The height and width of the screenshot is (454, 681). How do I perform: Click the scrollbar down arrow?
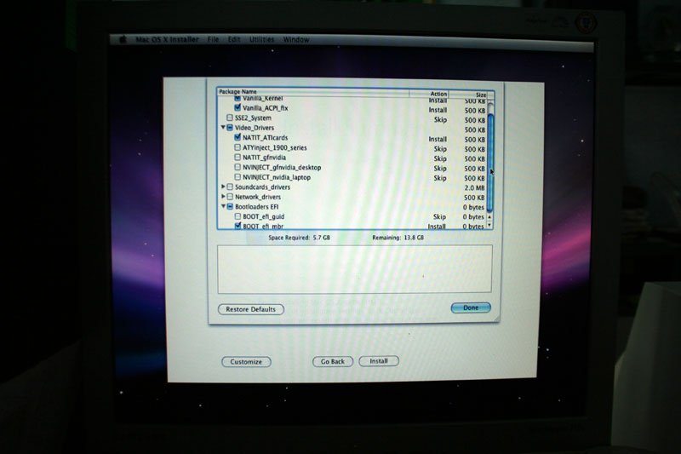489,225
